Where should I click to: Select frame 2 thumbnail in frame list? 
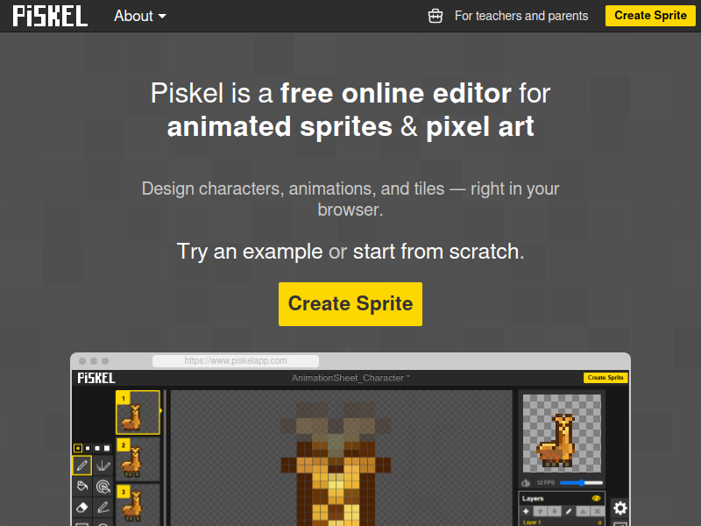click(x=138, y=459)
